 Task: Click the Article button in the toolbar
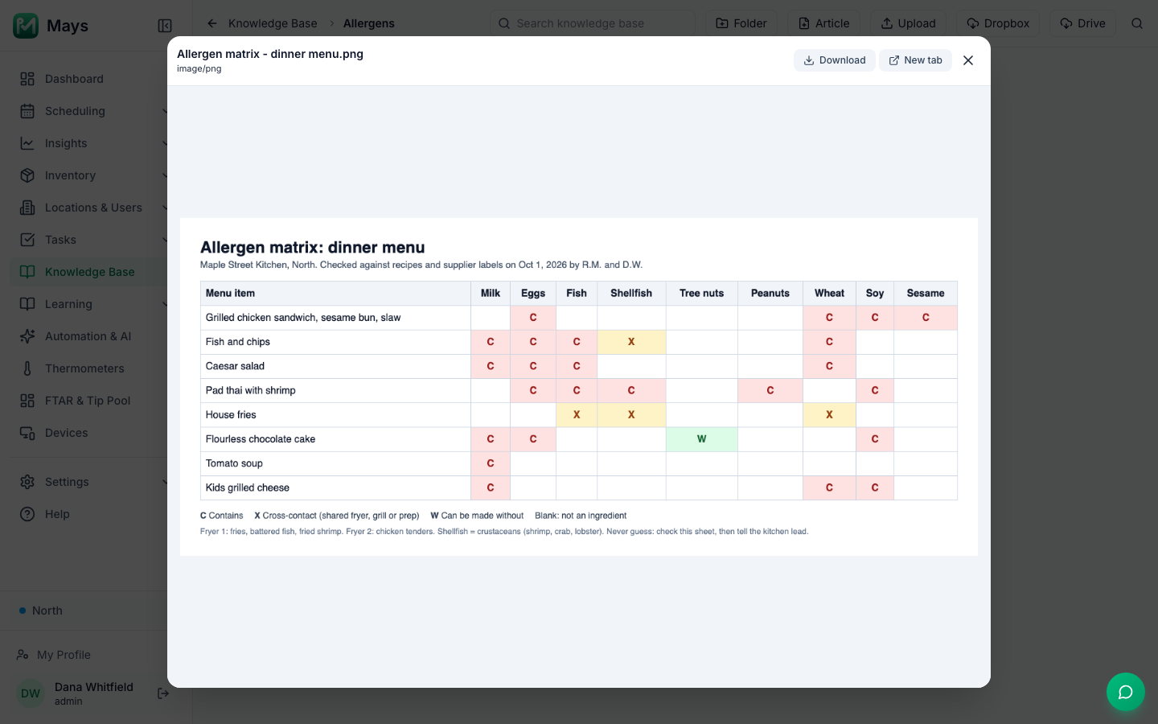(x=824, y=23)
